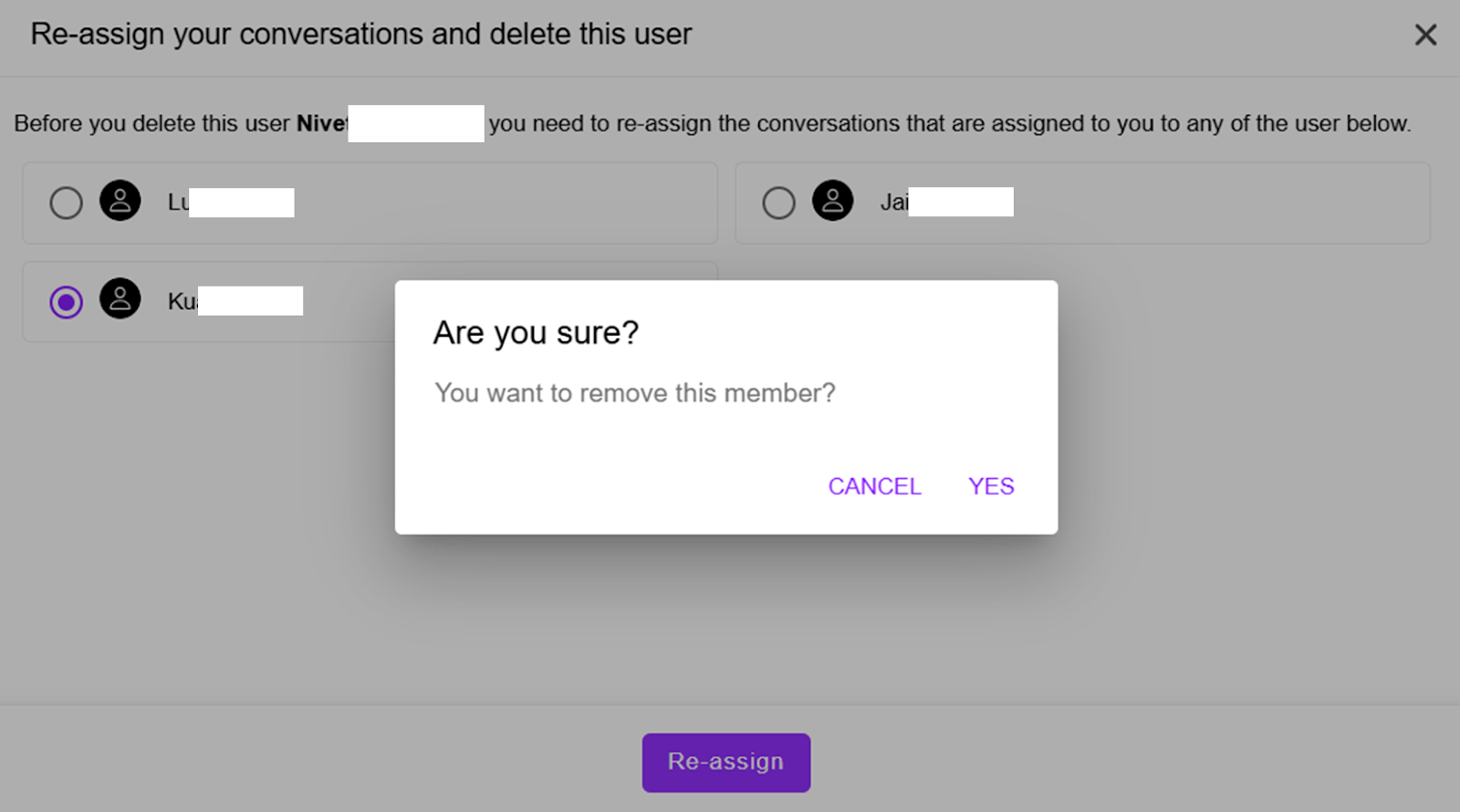Screen dimensions: 1460x812
Task: Close the re-assign conversations panel with X
Action: click(1425, 35)
